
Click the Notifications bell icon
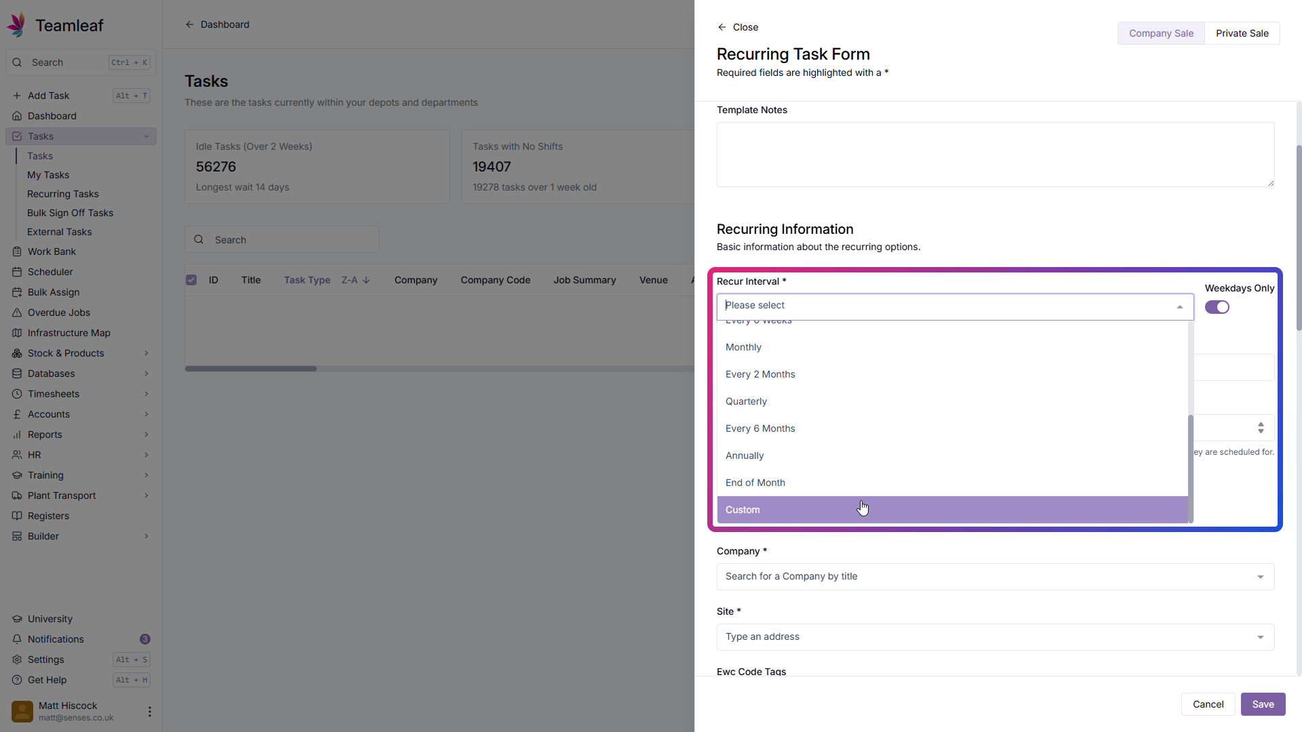(17, 639)
